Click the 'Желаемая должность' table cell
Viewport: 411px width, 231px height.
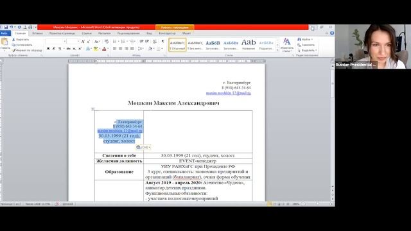[x=119, y=161]
